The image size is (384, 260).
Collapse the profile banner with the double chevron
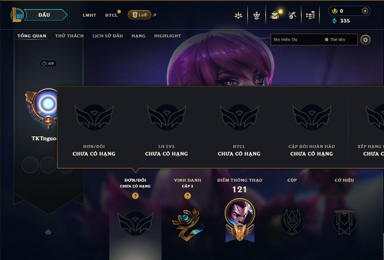tap(48, 232)
